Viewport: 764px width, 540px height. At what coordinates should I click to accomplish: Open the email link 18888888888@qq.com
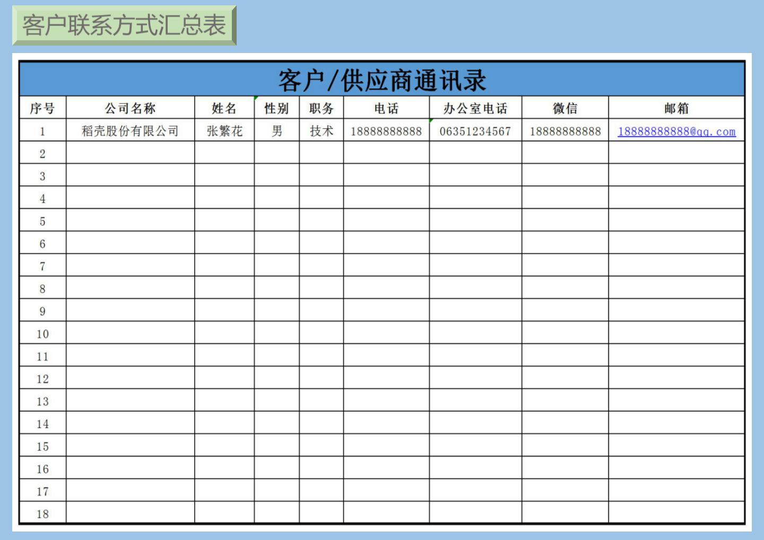(x=676, y=131)
